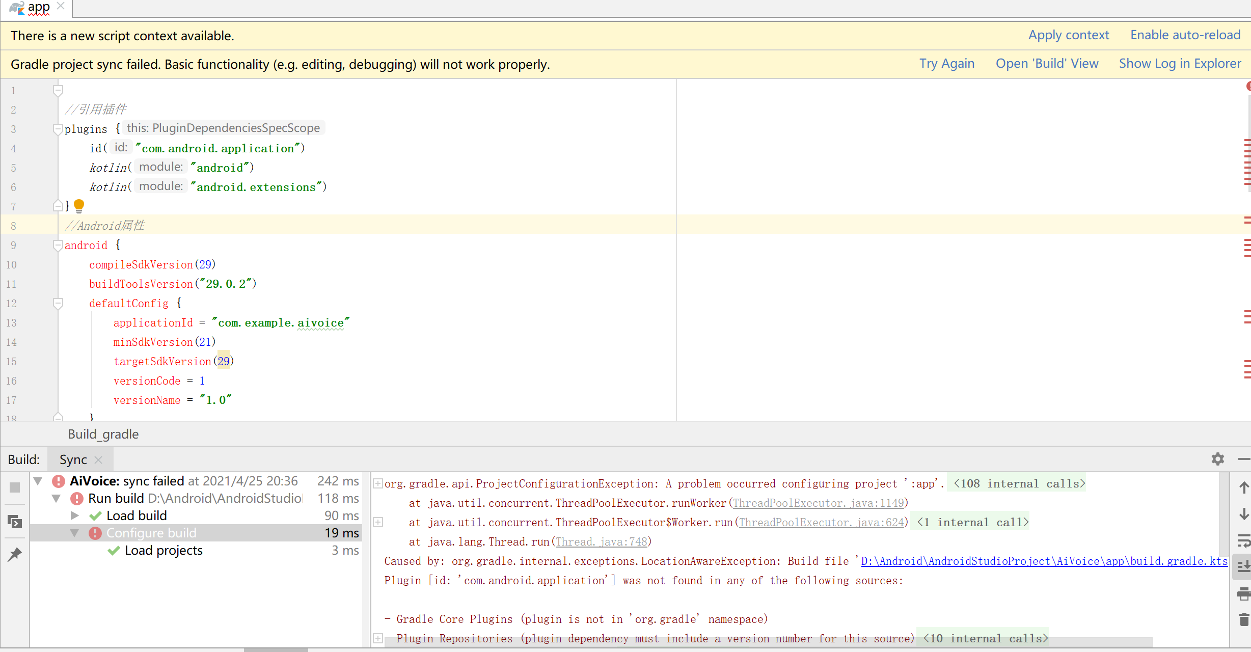Image resolution: width=1251 pixels, height=652 pixels.
Task: Click the Up the stack trace arrow
Action: [x=1243, y=487]
